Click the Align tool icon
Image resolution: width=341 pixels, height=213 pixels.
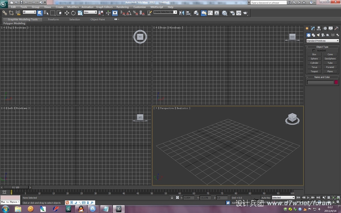tap(188, 13)
